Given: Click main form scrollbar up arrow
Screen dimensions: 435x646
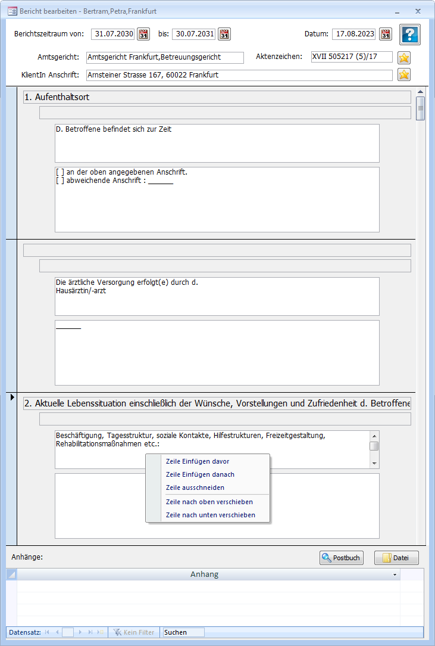Looking at the screenshot, I should [x=420, y=92].
